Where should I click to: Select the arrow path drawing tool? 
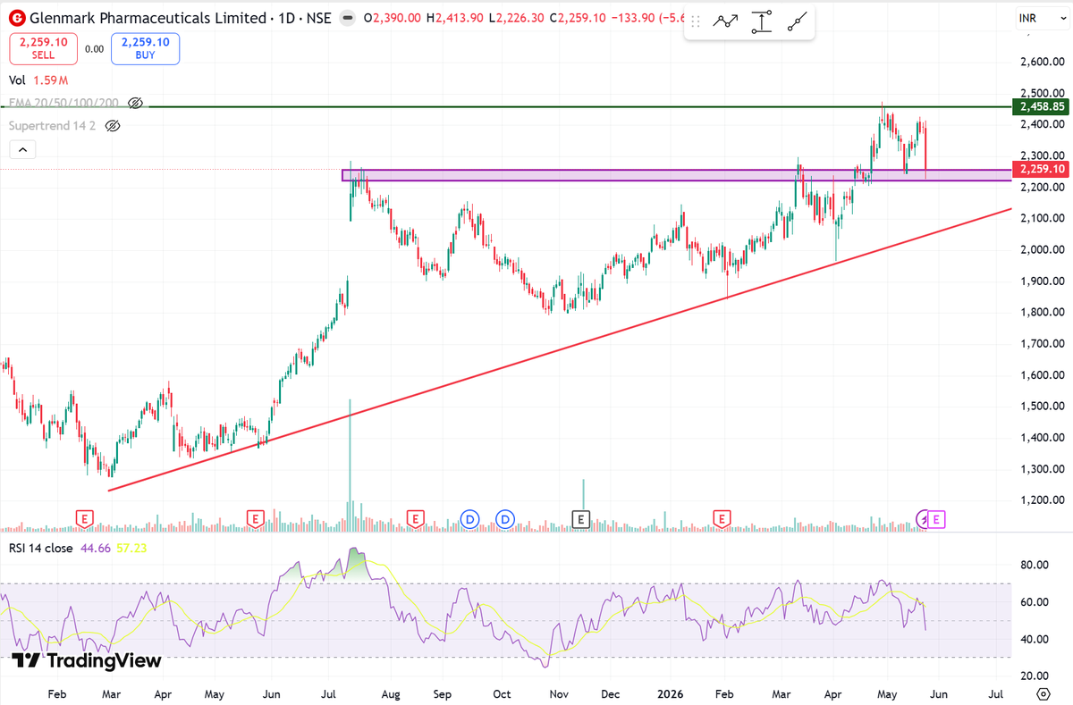(x=724, y=23)
